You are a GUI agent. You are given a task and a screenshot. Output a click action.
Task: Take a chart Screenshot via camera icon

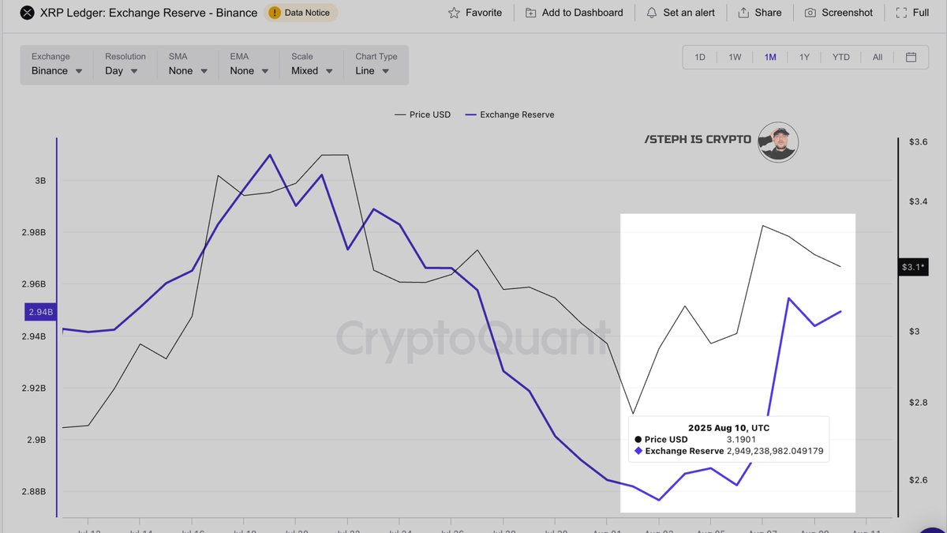tap(810, 13)
